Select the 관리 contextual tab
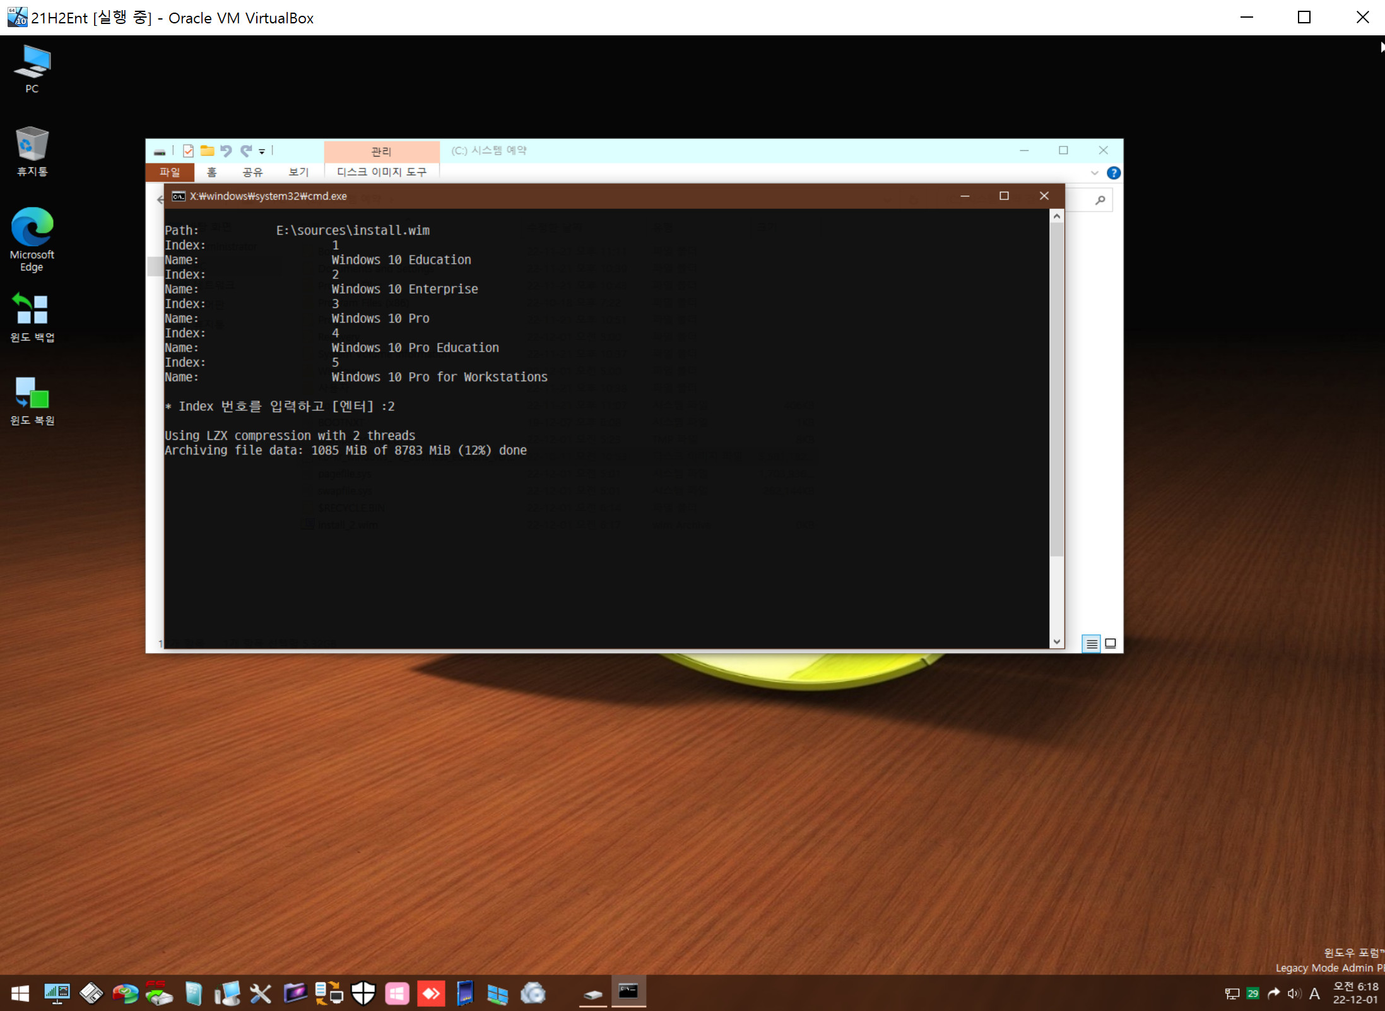This screenshot has height=1011, width=1385. click(381, 151)
